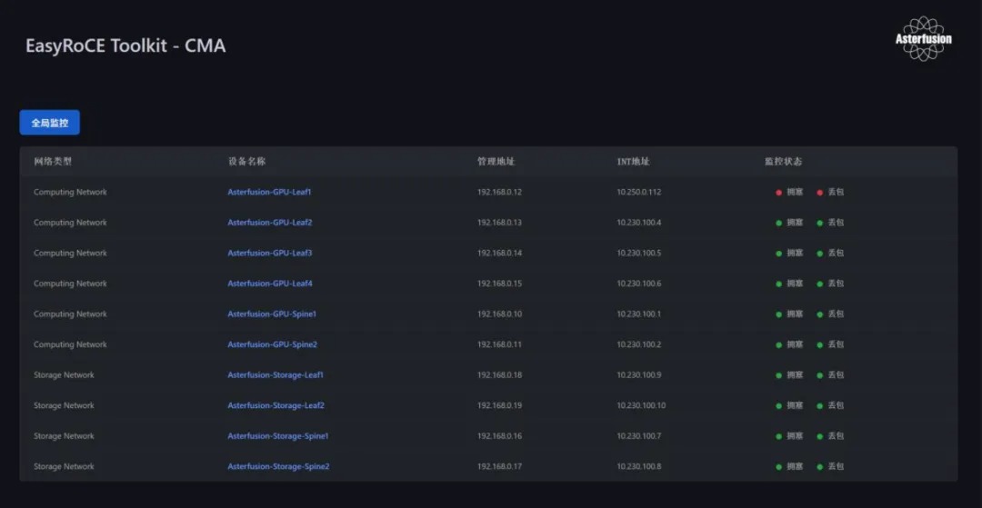982x508 pixels.
Task: Click the 网络类型 column header
Action: (53, 162)
